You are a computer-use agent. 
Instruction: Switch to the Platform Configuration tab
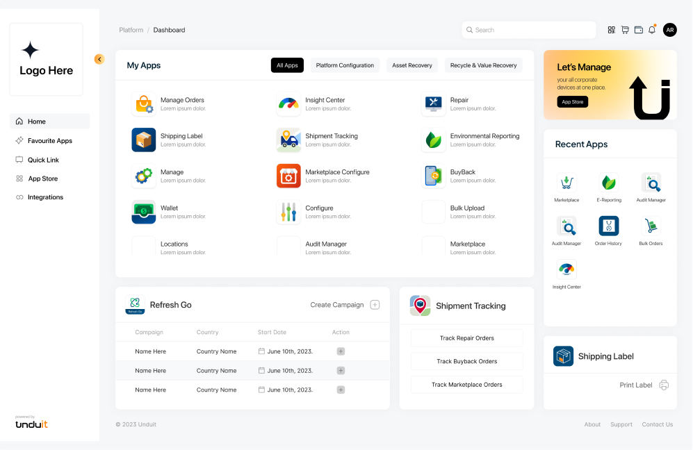point(345,65)
